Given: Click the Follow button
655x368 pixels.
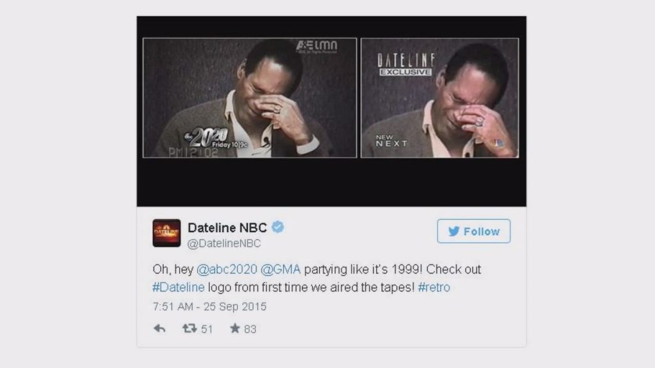Looking at the screenshot, I should 474,231.
